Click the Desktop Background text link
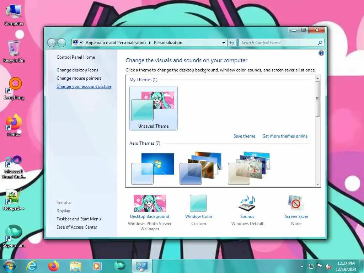This screenshot has width=364, height=273. click(x=150, y=216)
